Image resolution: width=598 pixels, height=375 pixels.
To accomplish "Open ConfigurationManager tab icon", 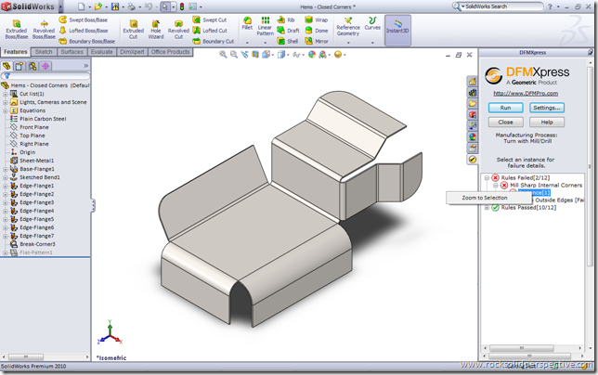I will point(32,66).
